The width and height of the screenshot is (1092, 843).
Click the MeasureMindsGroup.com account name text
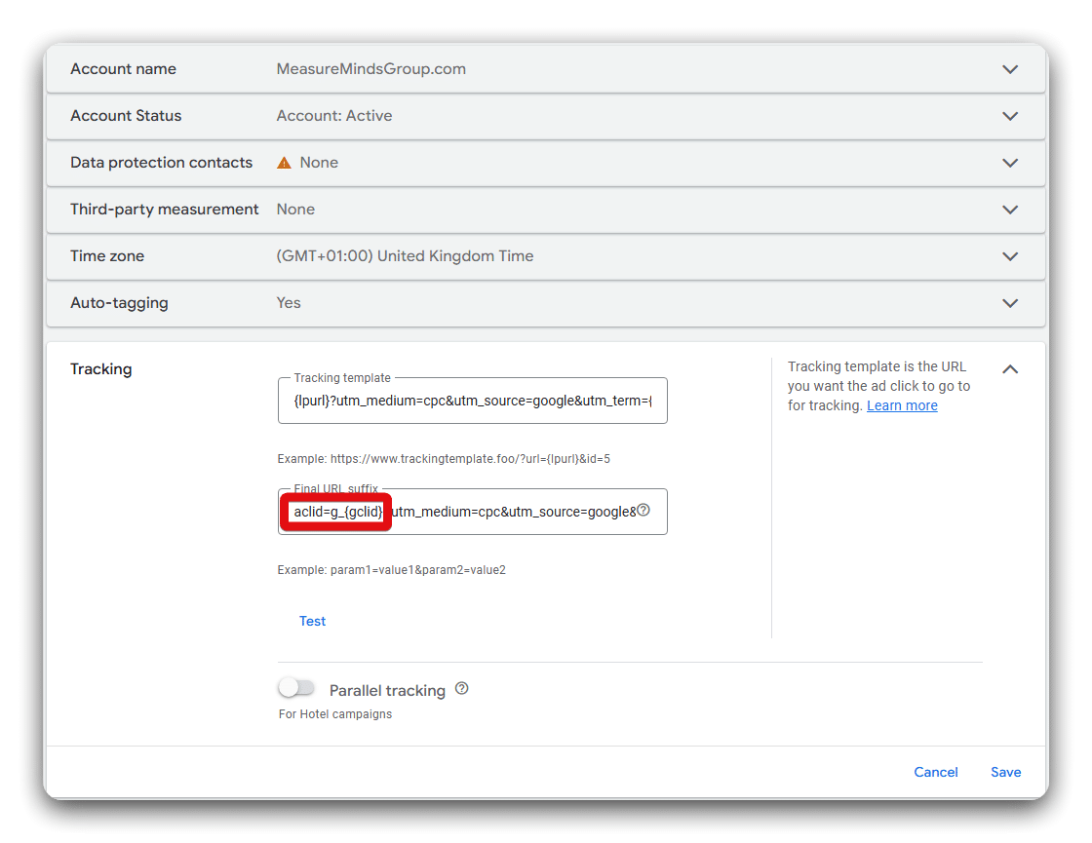pyautogui.click(x=370, y=69)
